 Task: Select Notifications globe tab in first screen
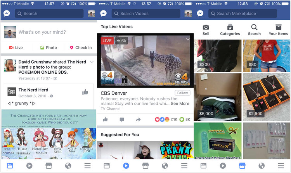coord(68,166)
